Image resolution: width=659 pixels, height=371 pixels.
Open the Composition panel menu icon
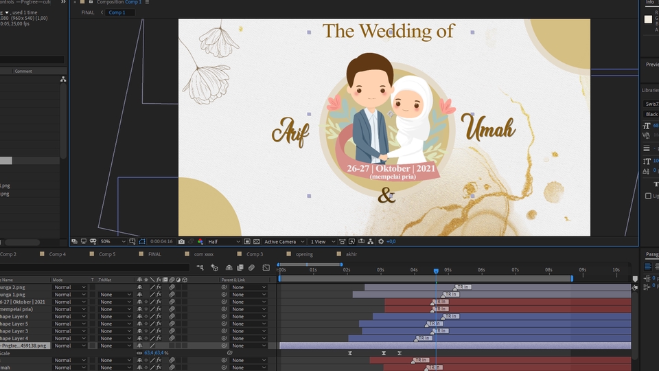click(x=147, y=2)
